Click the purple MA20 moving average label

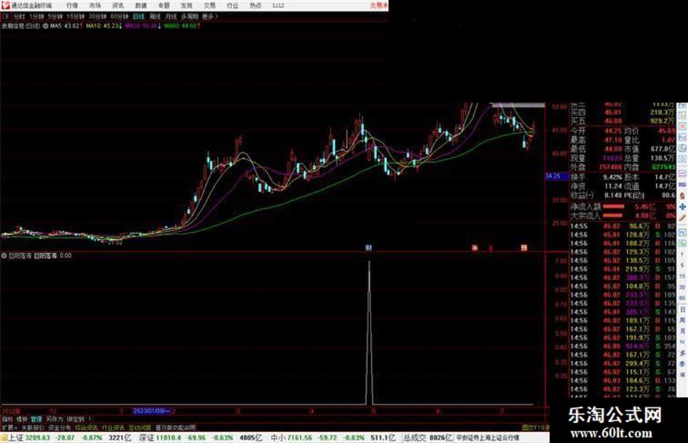141,26
